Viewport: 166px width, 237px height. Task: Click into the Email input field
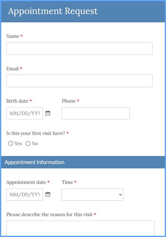(79, 81)
